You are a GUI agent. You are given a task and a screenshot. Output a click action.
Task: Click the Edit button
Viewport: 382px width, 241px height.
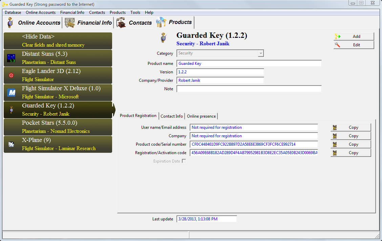(354, 45)
